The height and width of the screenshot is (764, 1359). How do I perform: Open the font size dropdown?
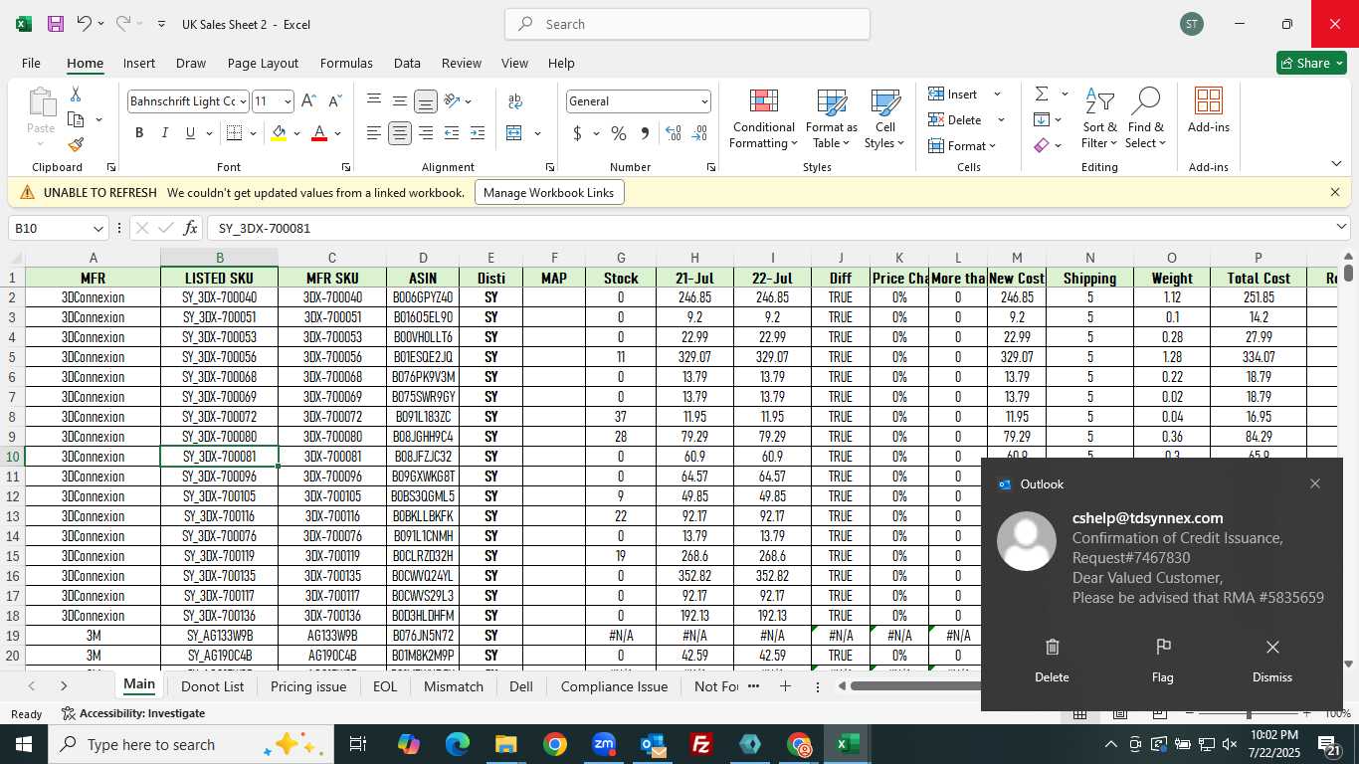(x=288, y=100)
